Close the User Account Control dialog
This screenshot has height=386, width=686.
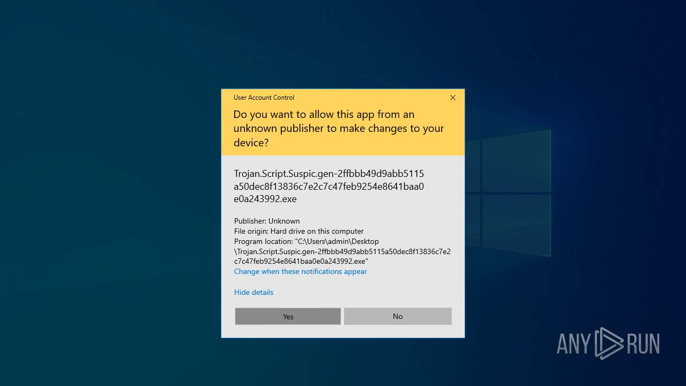pos(453,98)
